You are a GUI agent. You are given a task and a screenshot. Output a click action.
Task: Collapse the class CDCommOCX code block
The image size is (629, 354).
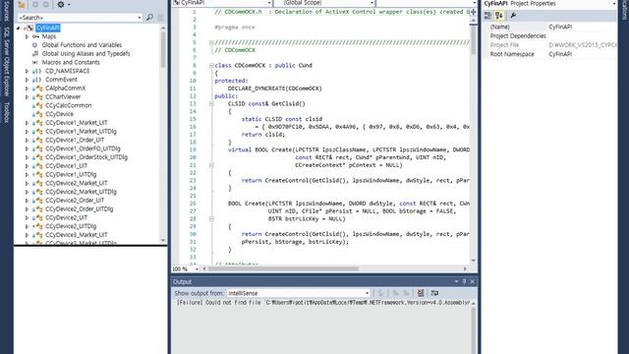pyautogui.click(x=211, y=66)
